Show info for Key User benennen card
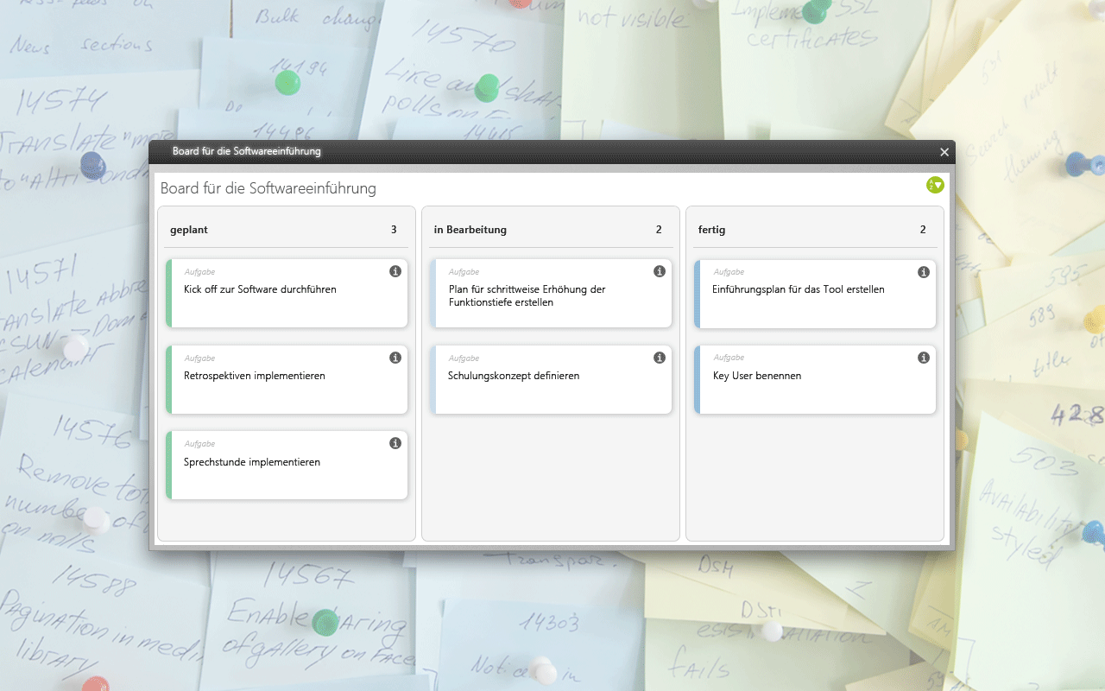This screenshot has width=1105, height=691. click(x=924, y=358)
